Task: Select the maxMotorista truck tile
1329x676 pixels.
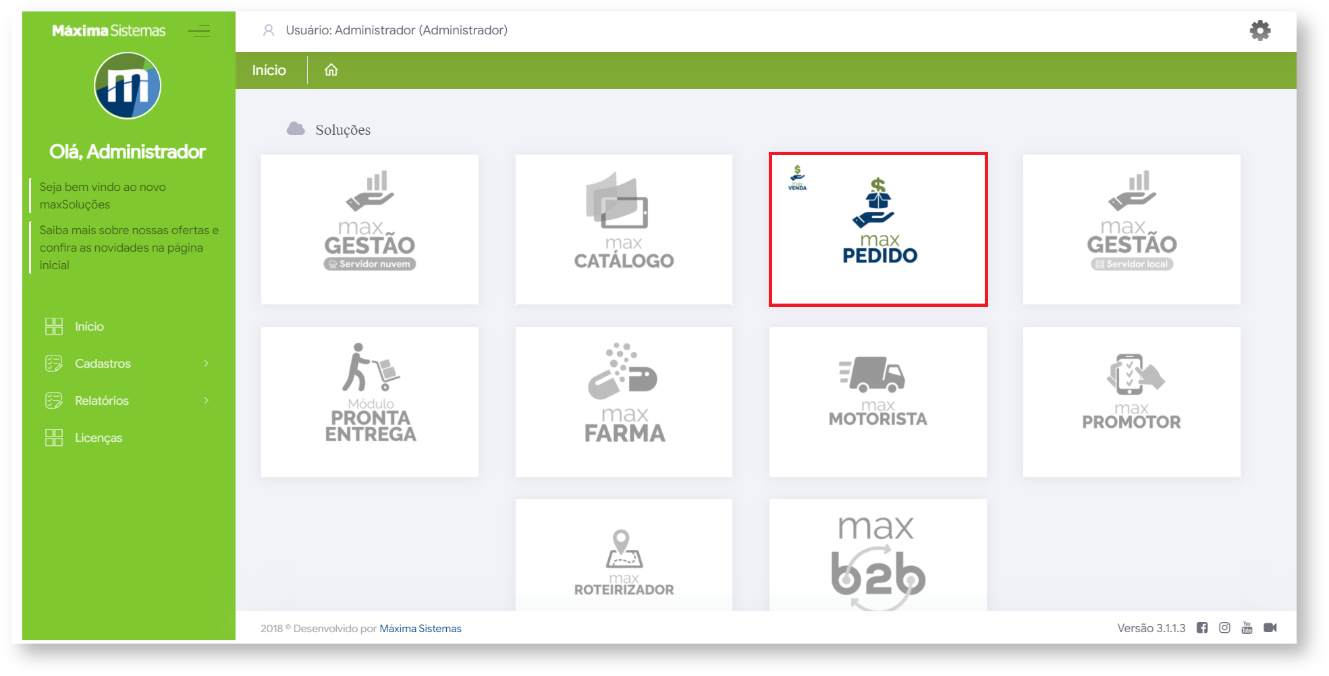Action: (x=878, y=402)
